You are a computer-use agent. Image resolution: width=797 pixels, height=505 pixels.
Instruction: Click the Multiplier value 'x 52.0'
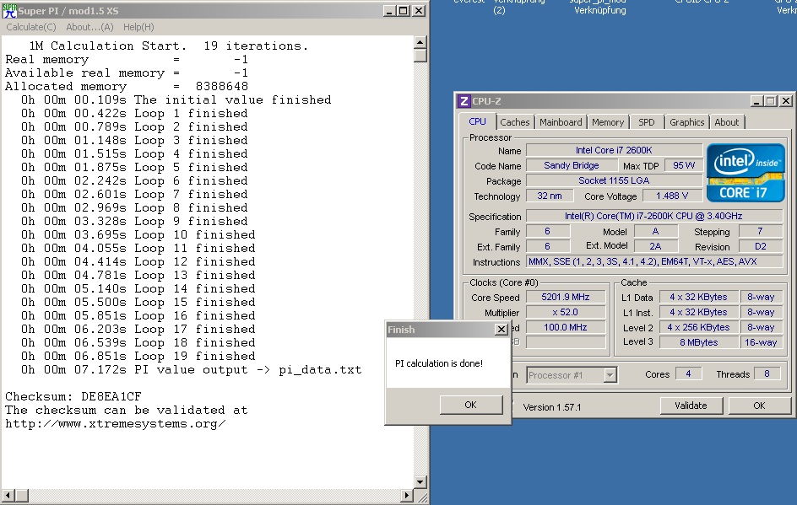565,312
